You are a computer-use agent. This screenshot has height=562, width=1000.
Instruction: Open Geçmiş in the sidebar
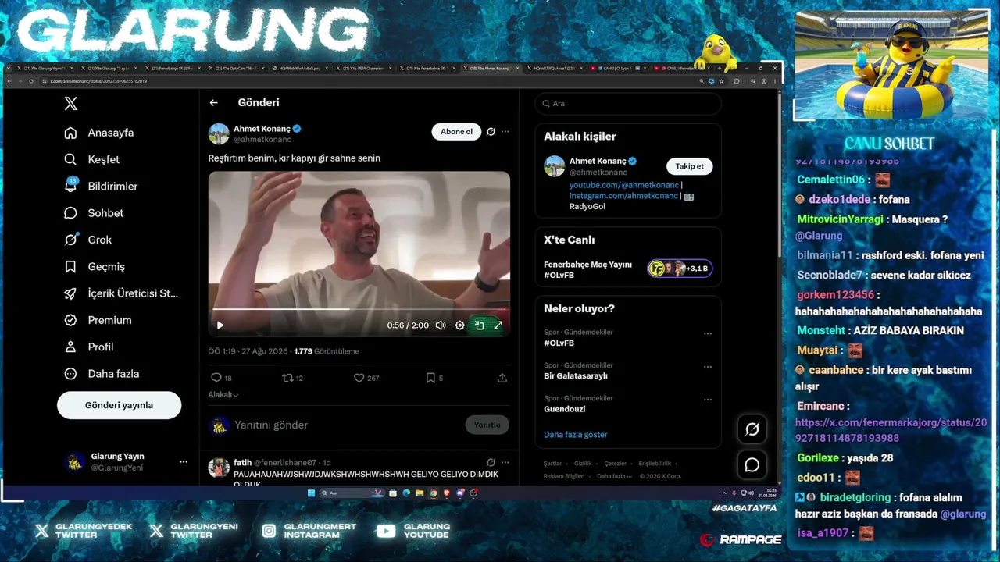click(95, 266)
